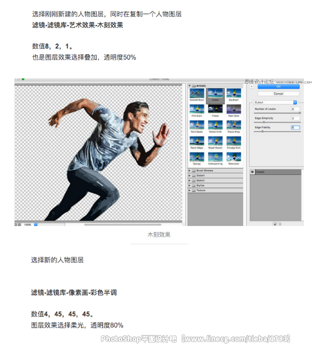Click the Edge Simplicity value field
320x349 pixels.
click(295, 118)
